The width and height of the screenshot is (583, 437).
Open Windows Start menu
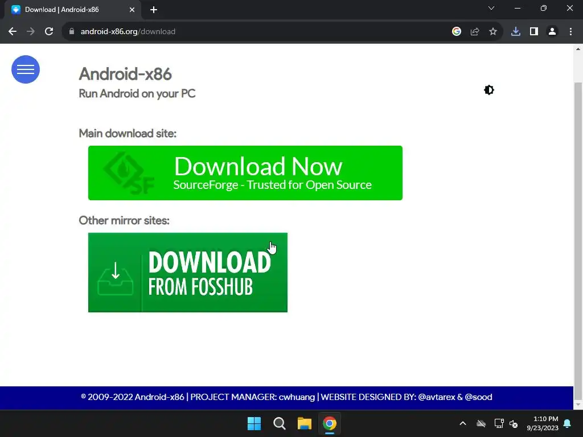[254, 423]
